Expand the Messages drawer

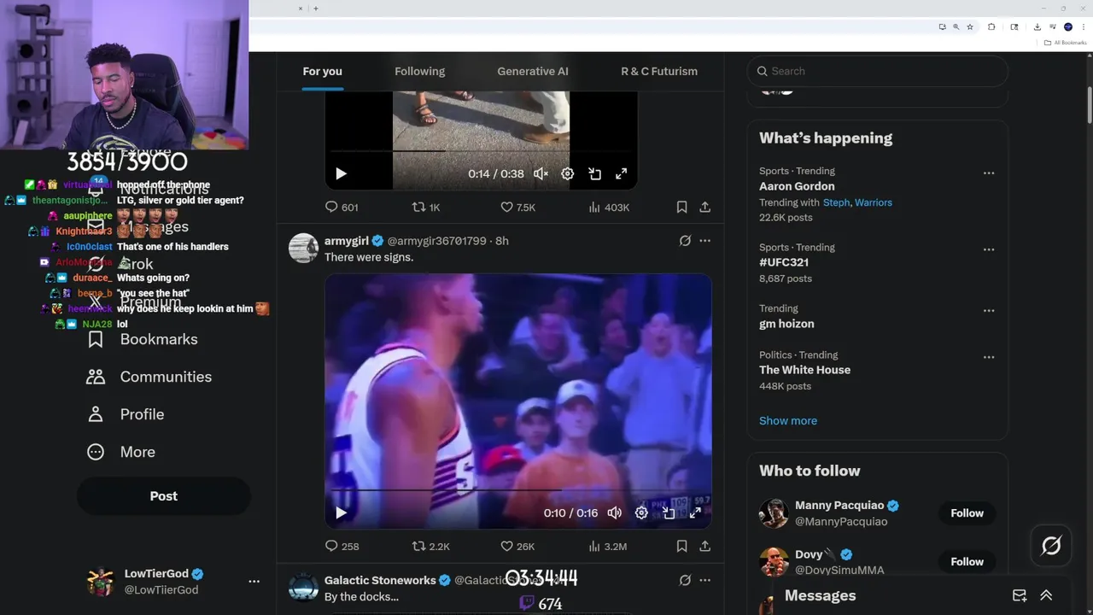click(1046, 595)
